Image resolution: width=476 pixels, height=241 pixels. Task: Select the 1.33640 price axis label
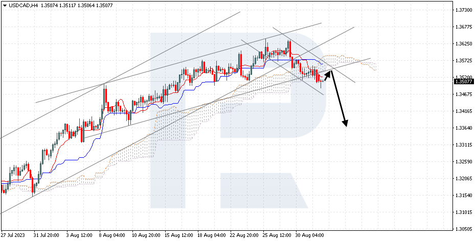tap(463, 128)
